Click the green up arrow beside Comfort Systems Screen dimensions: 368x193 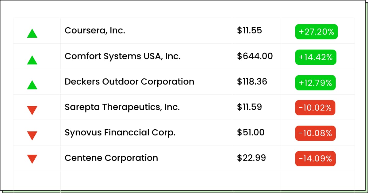(x=32, y=60)
